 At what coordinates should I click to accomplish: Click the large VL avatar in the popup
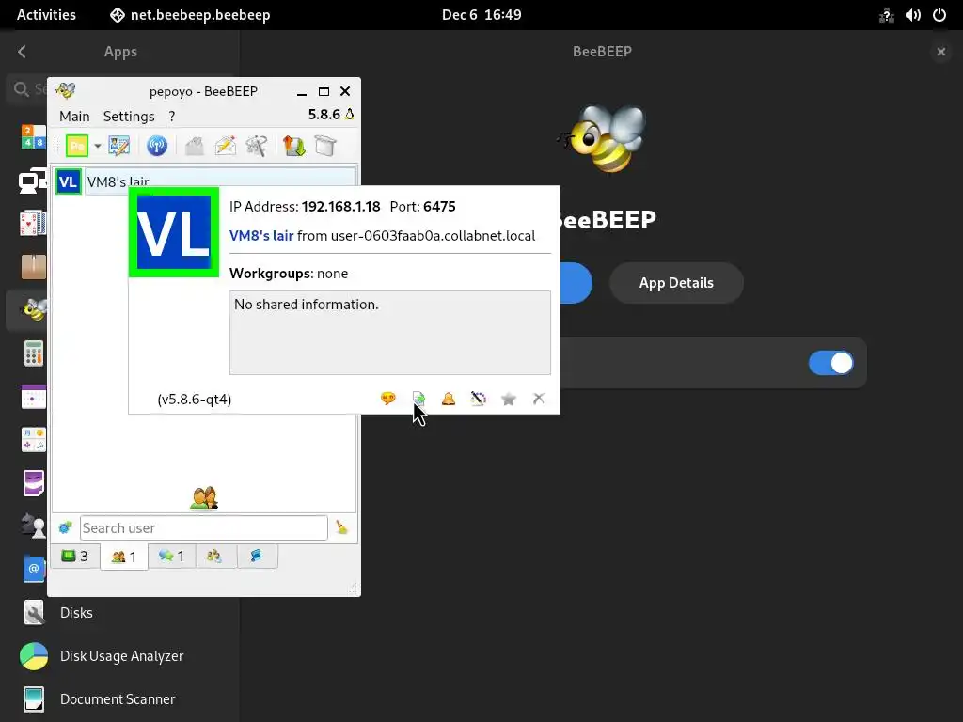(x=174, y=233)
